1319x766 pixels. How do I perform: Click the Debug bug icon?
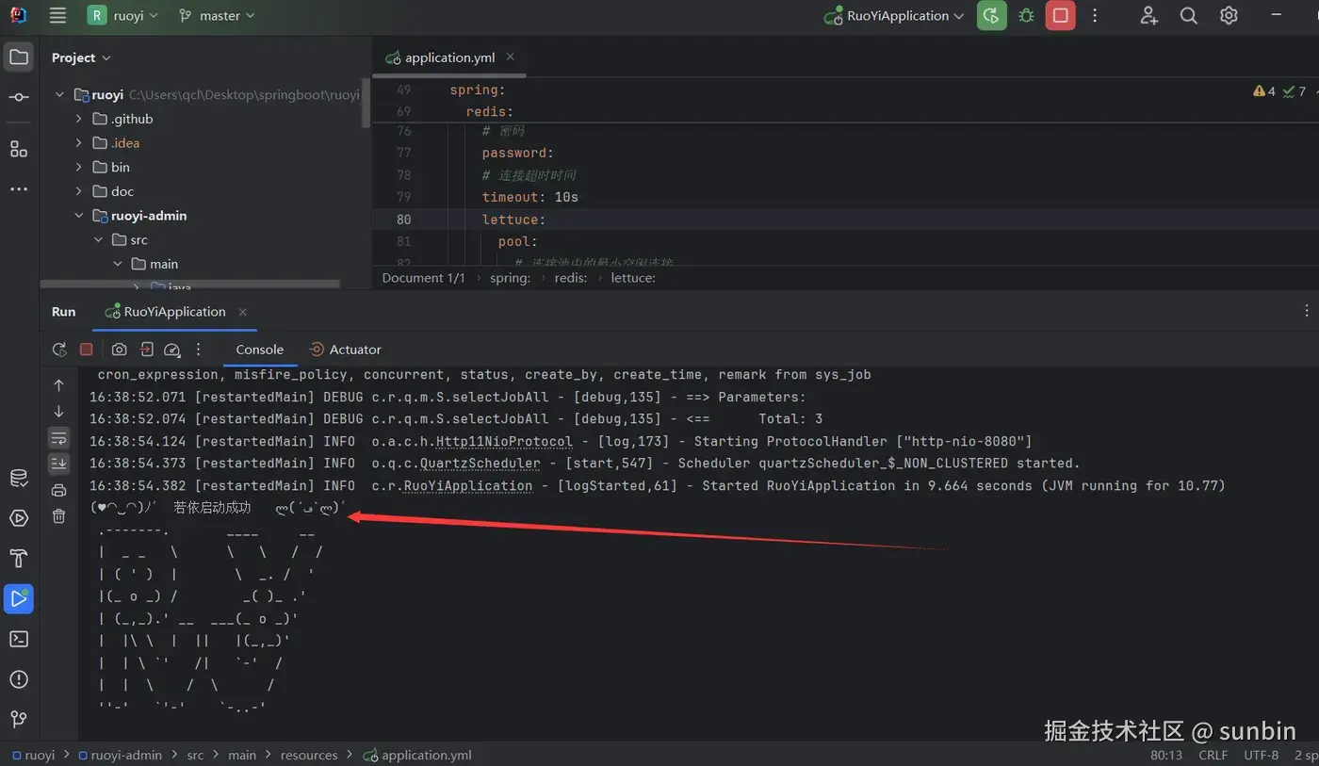pos(1026,16)
